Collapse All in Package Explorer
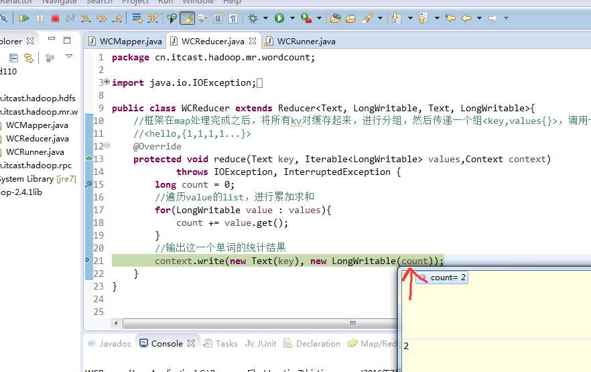Viewport: 591px width, 372px height. [x=13, y=58]
